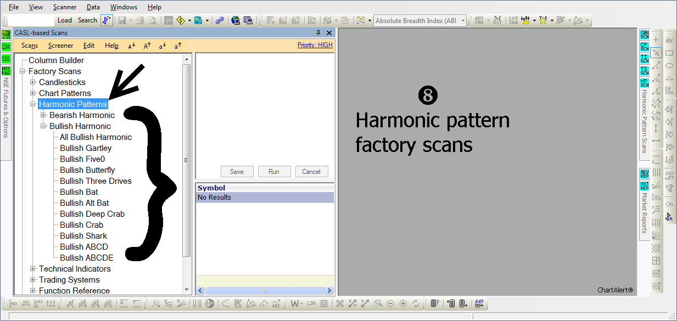The height and width of the screenshot is (321, 677).
Task: Click the Save button in scan editor
Action: (x=237, y=171)
